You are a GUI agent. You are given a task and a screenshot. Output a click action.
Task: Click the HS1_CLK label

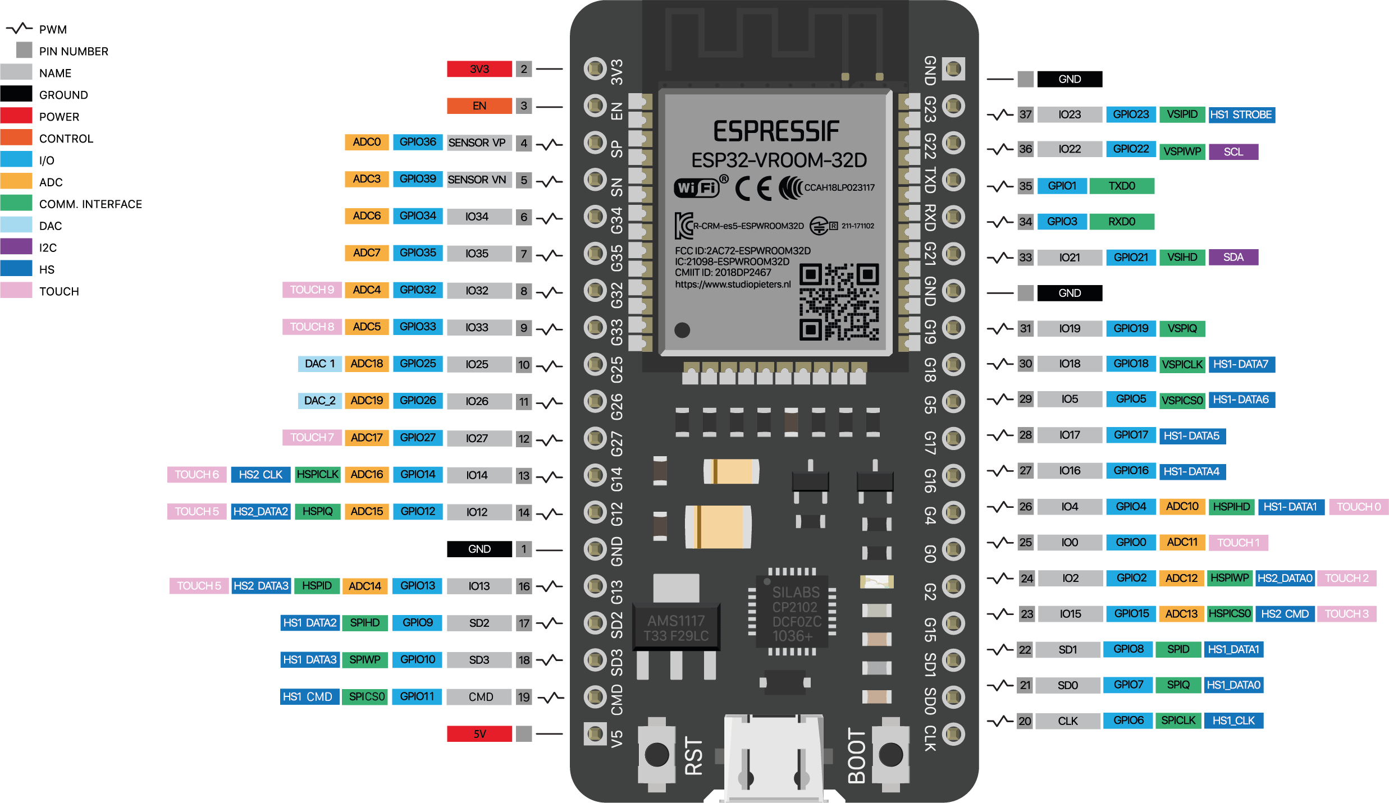pos(1233,721)
